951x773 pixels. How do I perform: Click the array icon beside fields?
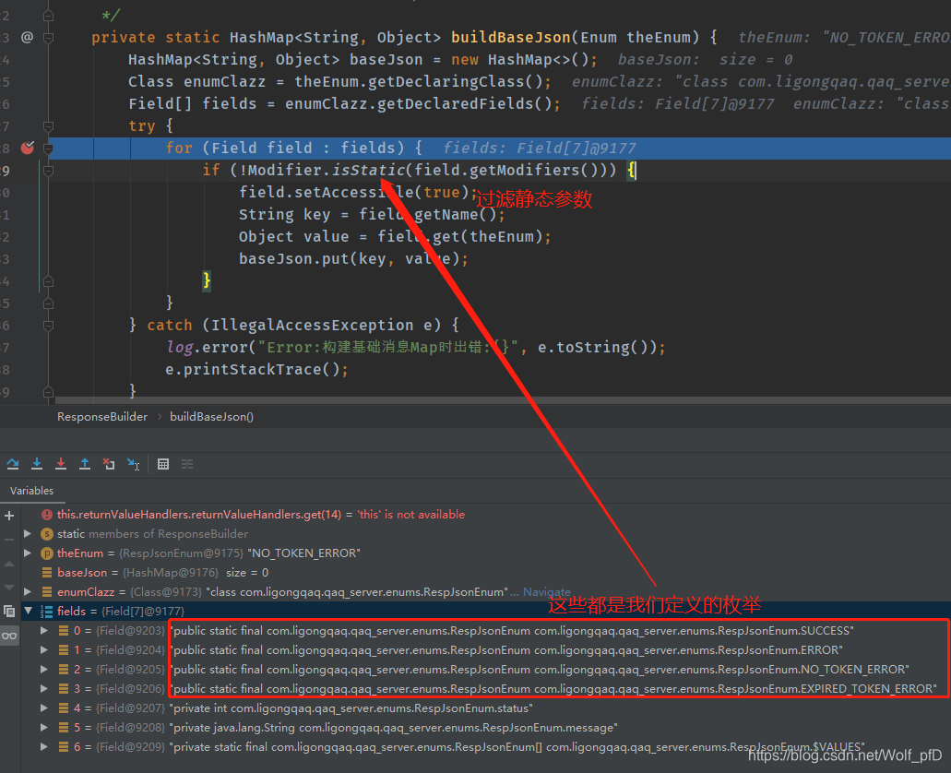click(47, 611)
